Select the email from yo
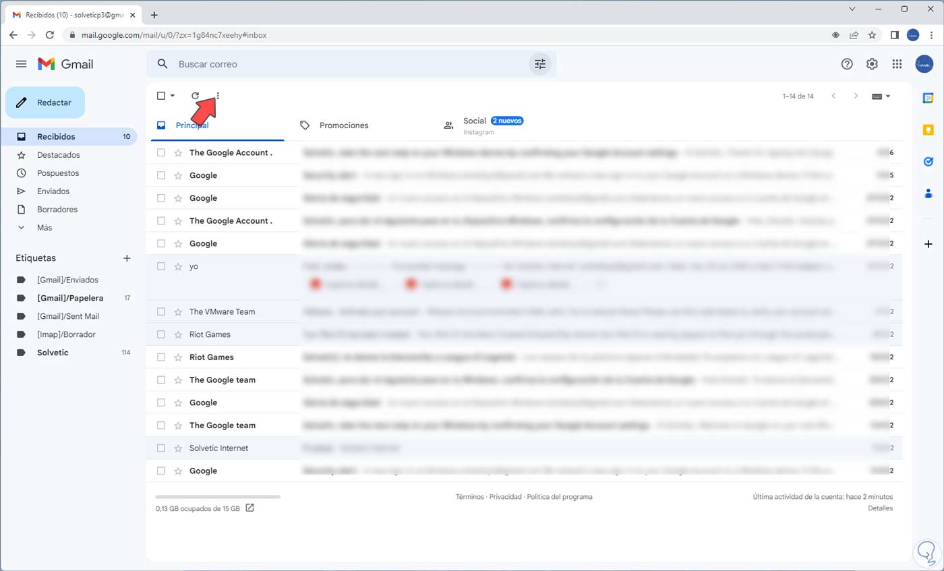 [161, 266]
